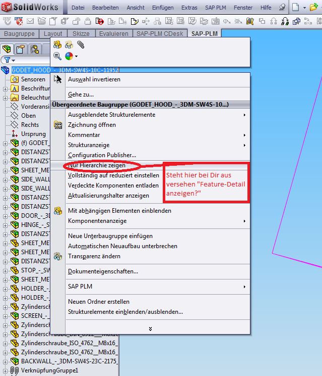Expand the DOOR_-_3D component node

coord(5,216)
